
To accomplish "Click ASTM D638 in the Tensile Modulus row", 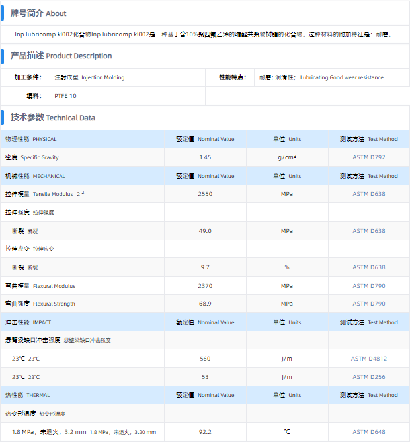I will coord(368,194).
